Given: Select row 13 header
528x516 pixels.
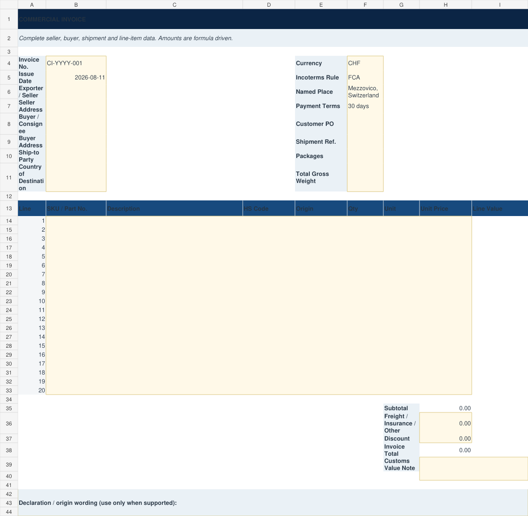Looking at the screenshot, I should (x=9, y=208).
